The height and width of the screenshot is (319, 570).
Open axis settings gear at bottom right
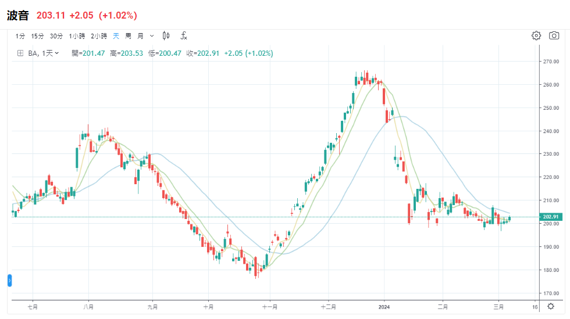tap(551, 306)
